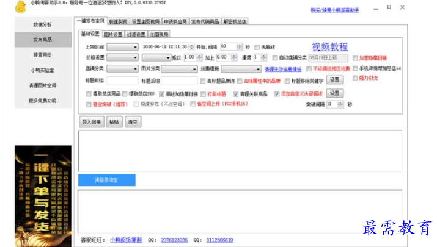Click the yellow duck app logo
The image size is (437, 247).
click(x=21, y=6)
